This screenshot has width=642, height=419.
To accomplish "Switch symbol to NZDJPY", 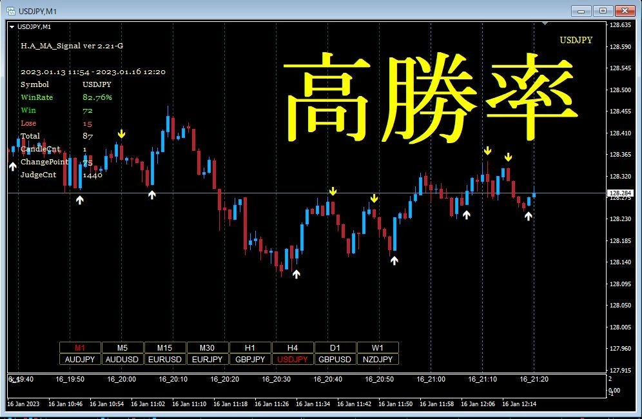I will [x=377, y=360].
